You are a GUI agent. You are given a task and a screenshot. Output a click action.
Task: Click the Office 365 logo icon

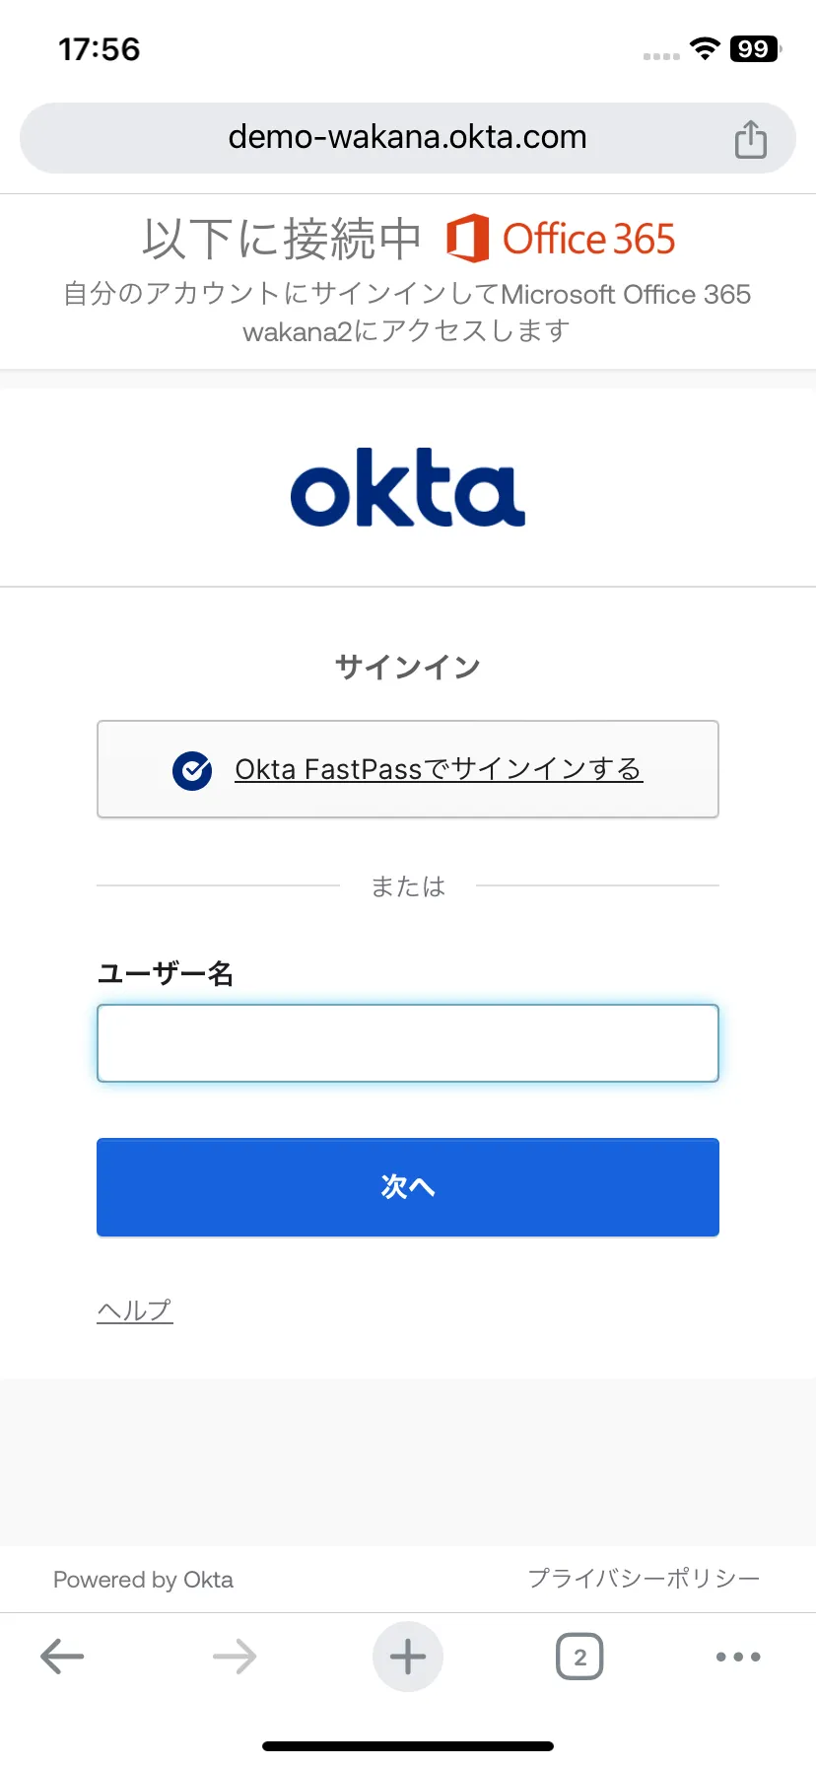[x=467, y=238]
